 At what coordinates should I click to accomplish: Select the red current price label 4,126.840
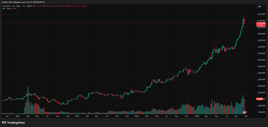tap(261, 23)
